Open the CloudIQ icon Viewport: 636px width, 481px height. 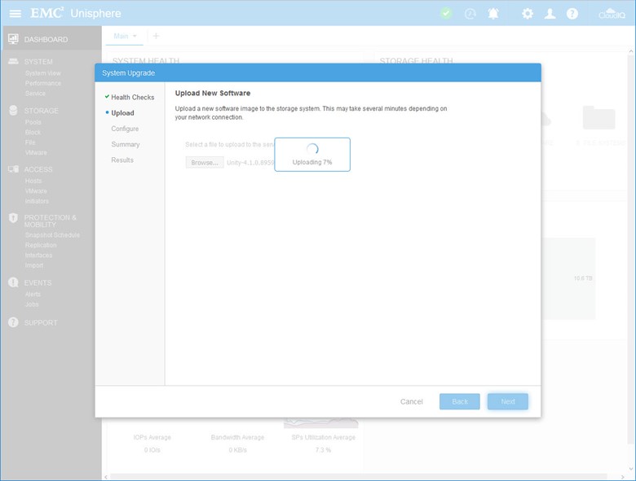tap(612, 13)
